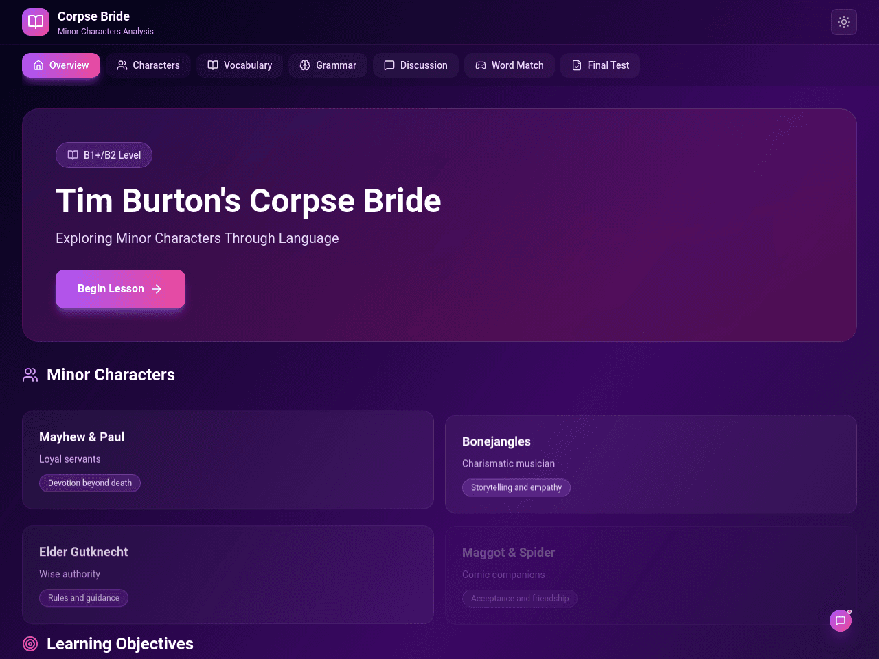
Task: Click the Begin Lesson button
Action: point(120,289)
